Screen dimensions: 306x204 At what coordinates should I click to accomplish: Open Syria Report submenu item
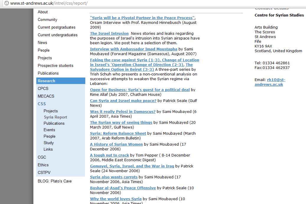tap(55, 117)
